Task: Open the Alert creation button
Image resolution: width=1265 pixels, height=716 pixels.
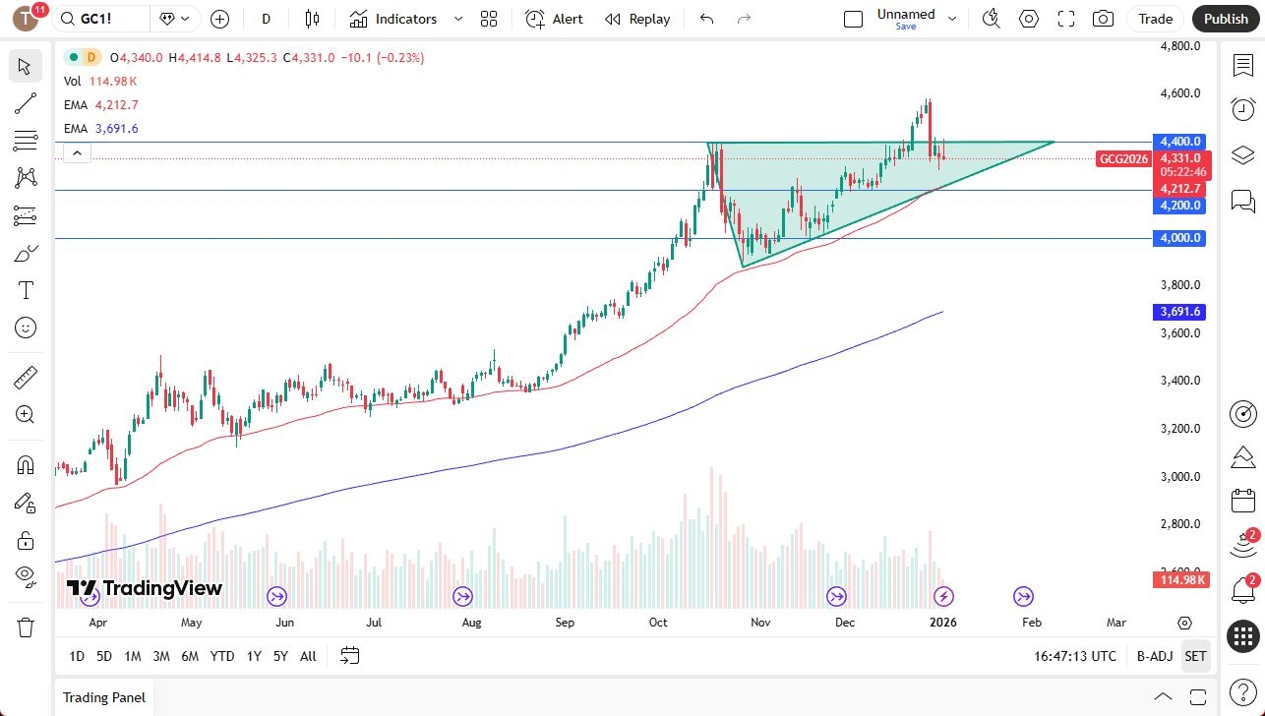Action: click(554, 19)
